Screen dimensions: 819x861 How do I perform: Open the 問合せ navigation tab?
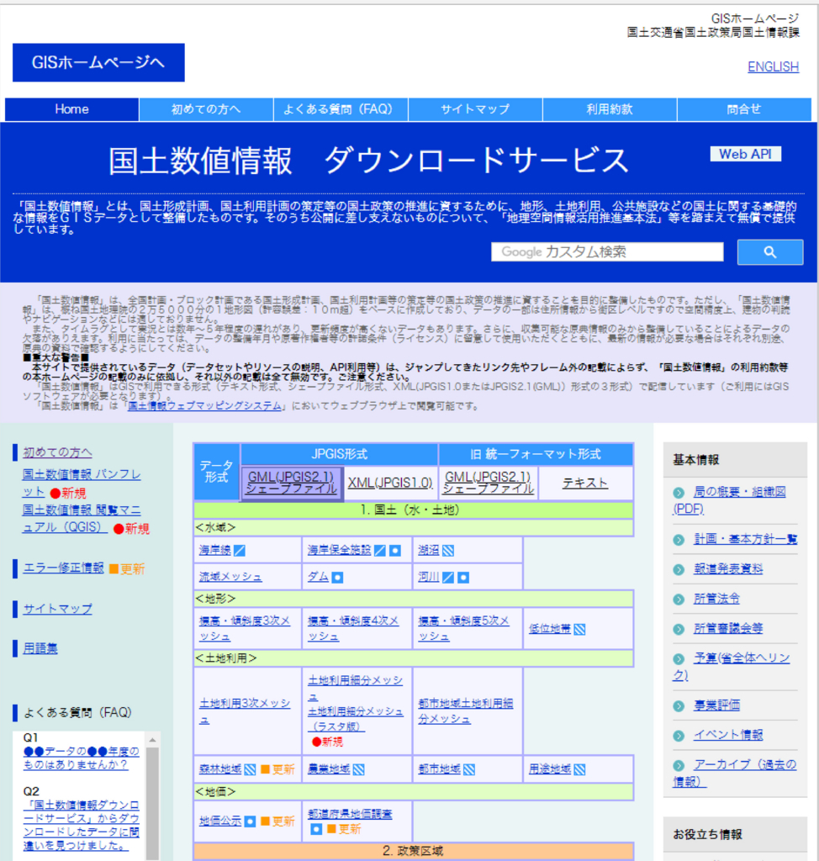744,109
